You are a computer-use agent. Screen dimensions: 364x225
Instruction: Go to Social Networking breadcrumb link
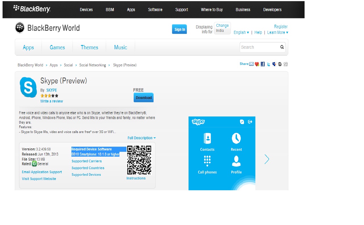coord(92,65)
